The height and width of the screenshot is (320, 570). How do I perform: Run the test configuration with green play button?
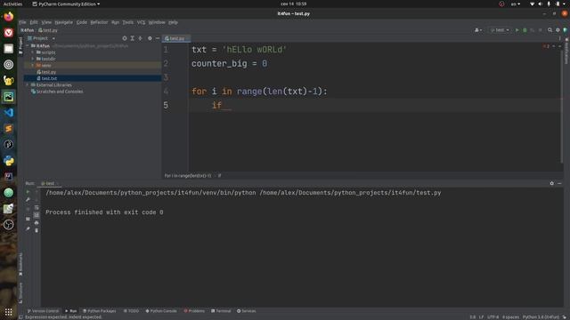[x=517, y=30]
